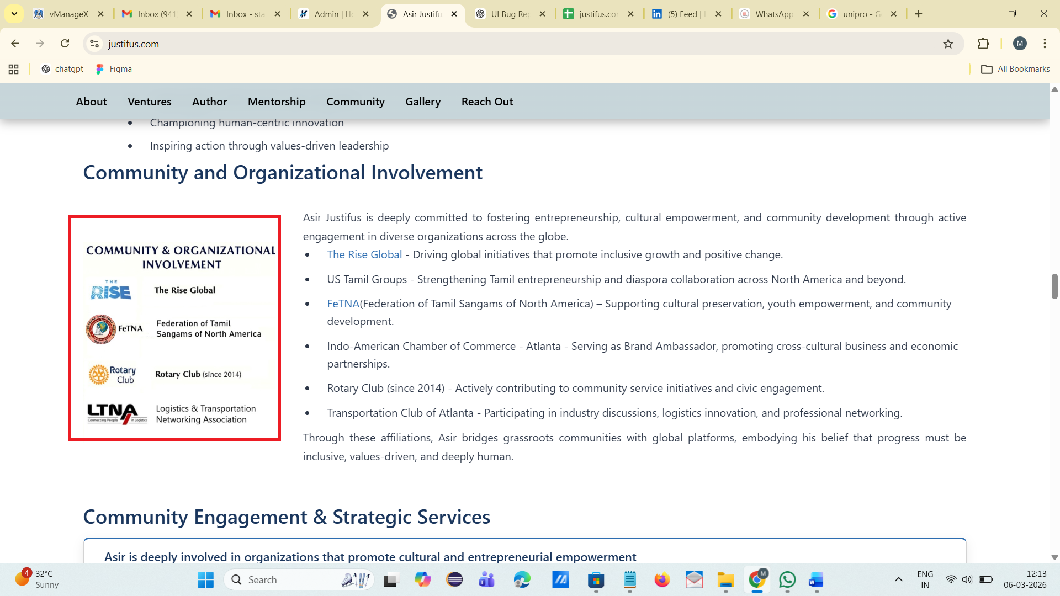Viewport: 1060px width, 596px height.
Task: Click the community involvement logos image
Action: pyautogui.click(x=174, y=328)
